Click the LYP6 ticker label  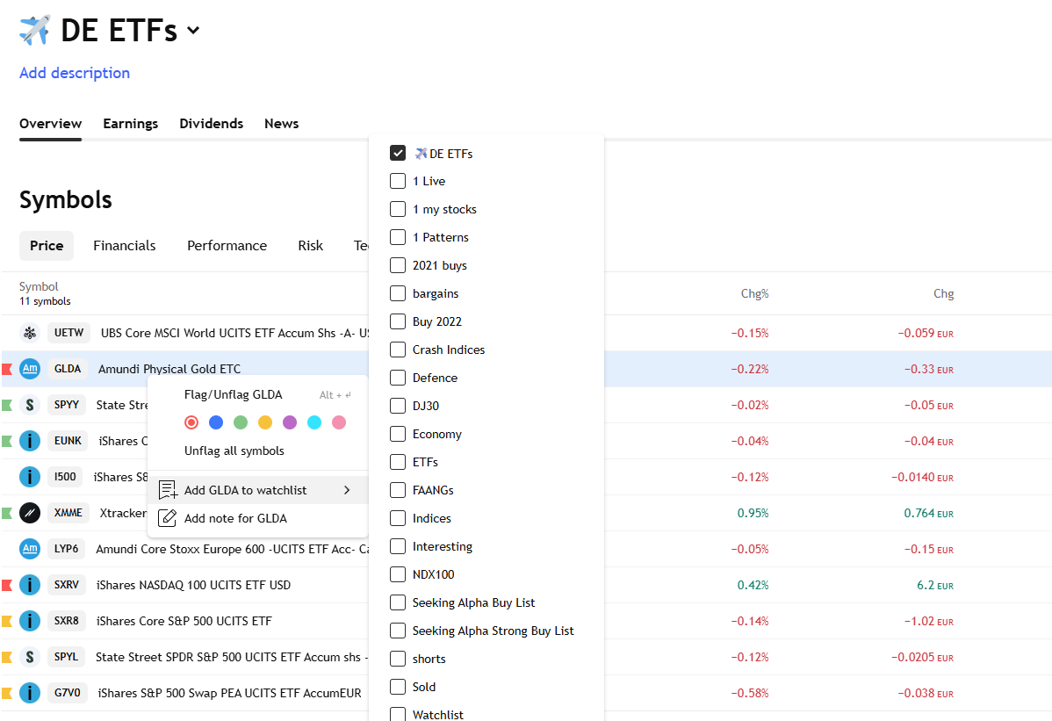[x=67, y=549]
